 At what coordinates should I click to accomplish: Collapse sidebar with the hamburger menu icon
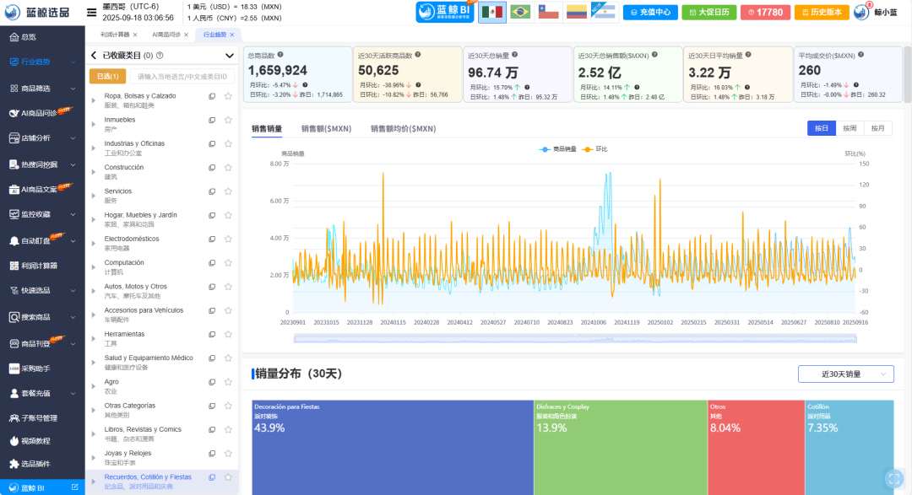pyautogui.click(x=91, y=12)
